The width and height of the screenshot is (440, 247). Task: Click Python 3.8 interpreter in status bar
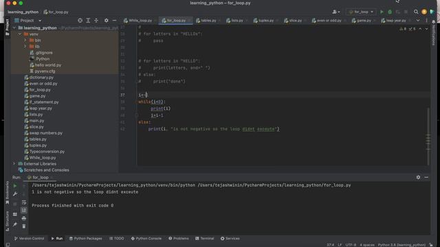[x=401, y=245]
